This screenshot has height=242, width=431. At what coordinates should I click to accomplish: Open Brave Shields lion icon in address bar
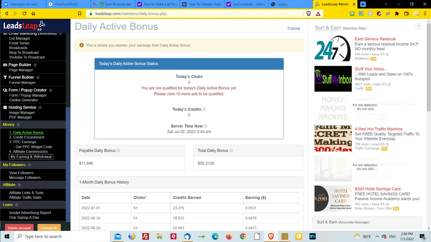[x=309, y=13]
